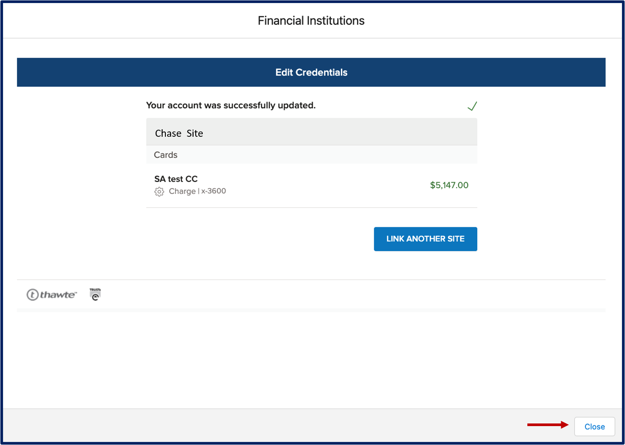
Task: Select the SA test CC account name
Action: (176, 179)
